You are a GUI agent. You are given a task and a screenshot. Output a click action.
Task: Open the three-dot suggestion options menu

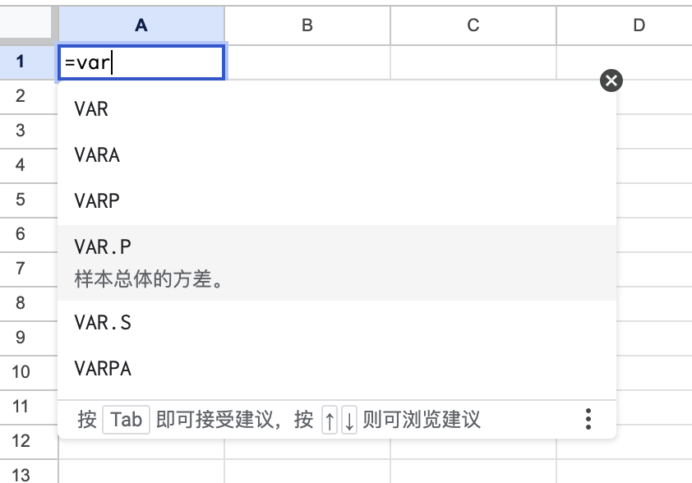(588, 420)
